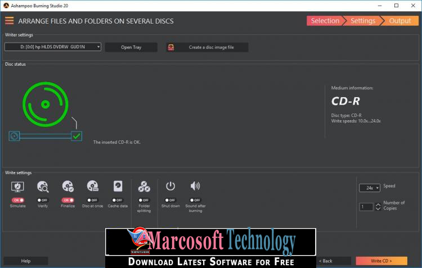Click the Number of Copies input field
The width and height of the screenshot is (422, 268).
pyautogui.click(x=366, y=207)
